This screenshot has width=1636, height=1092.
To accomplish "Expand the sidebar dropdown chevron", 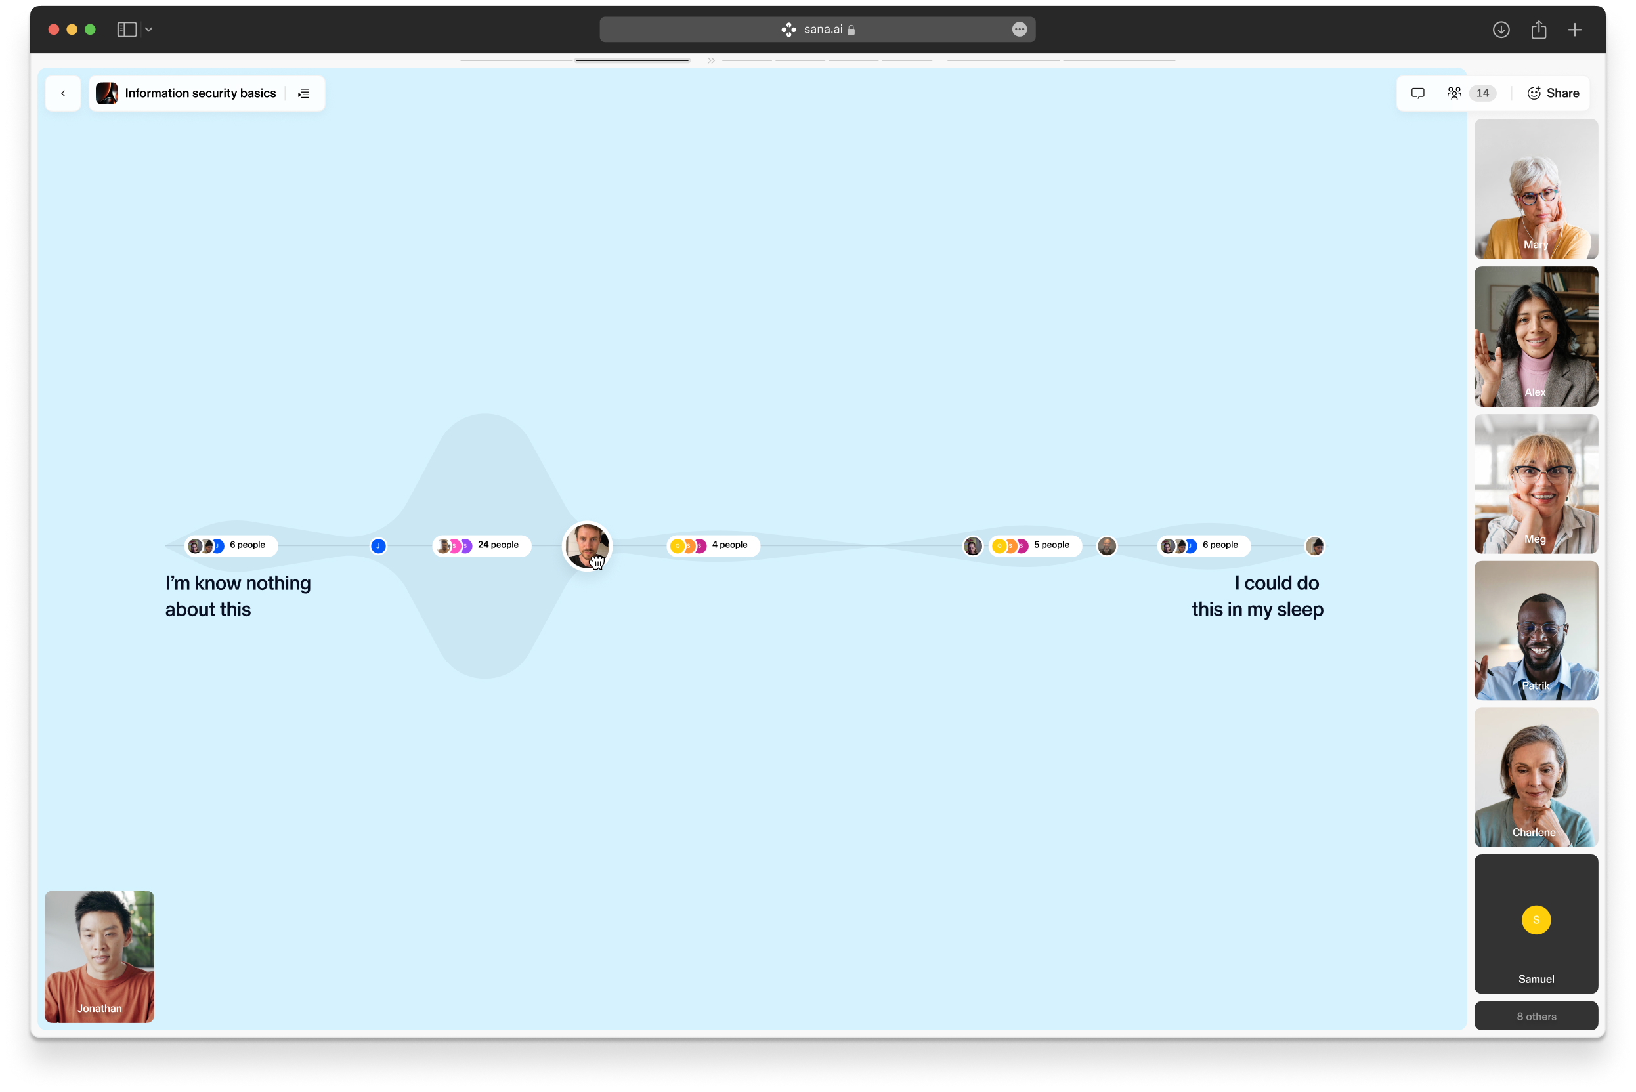I will coord(149,30).
